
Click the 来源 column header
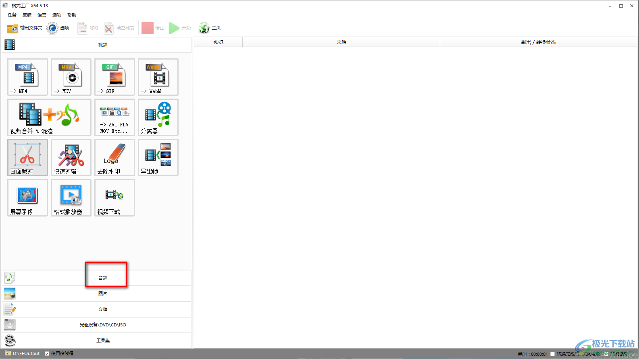(341, 42)
